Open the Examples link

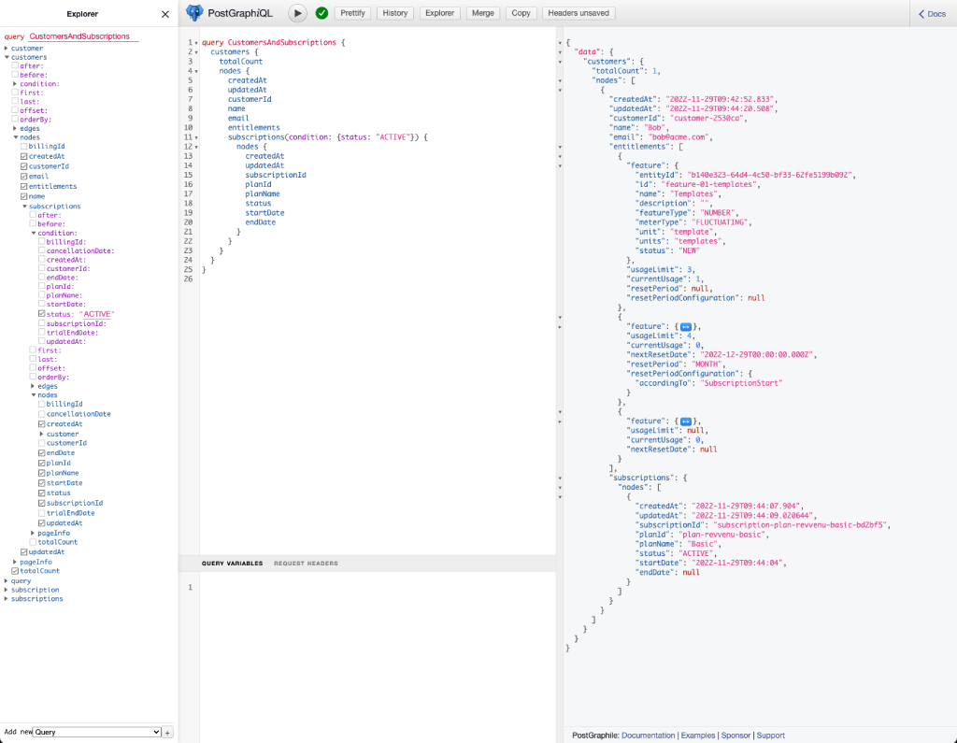tap(697, 736)
